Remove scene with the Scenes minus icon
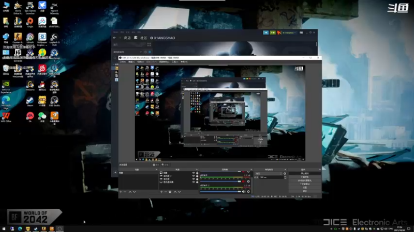 pos(125,192)
